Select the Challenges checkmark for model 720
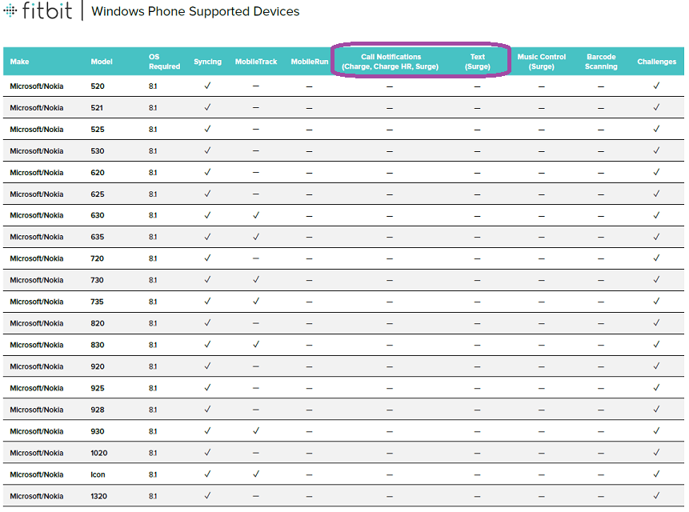This screenshot has height=512, width=689. point(656,258)
